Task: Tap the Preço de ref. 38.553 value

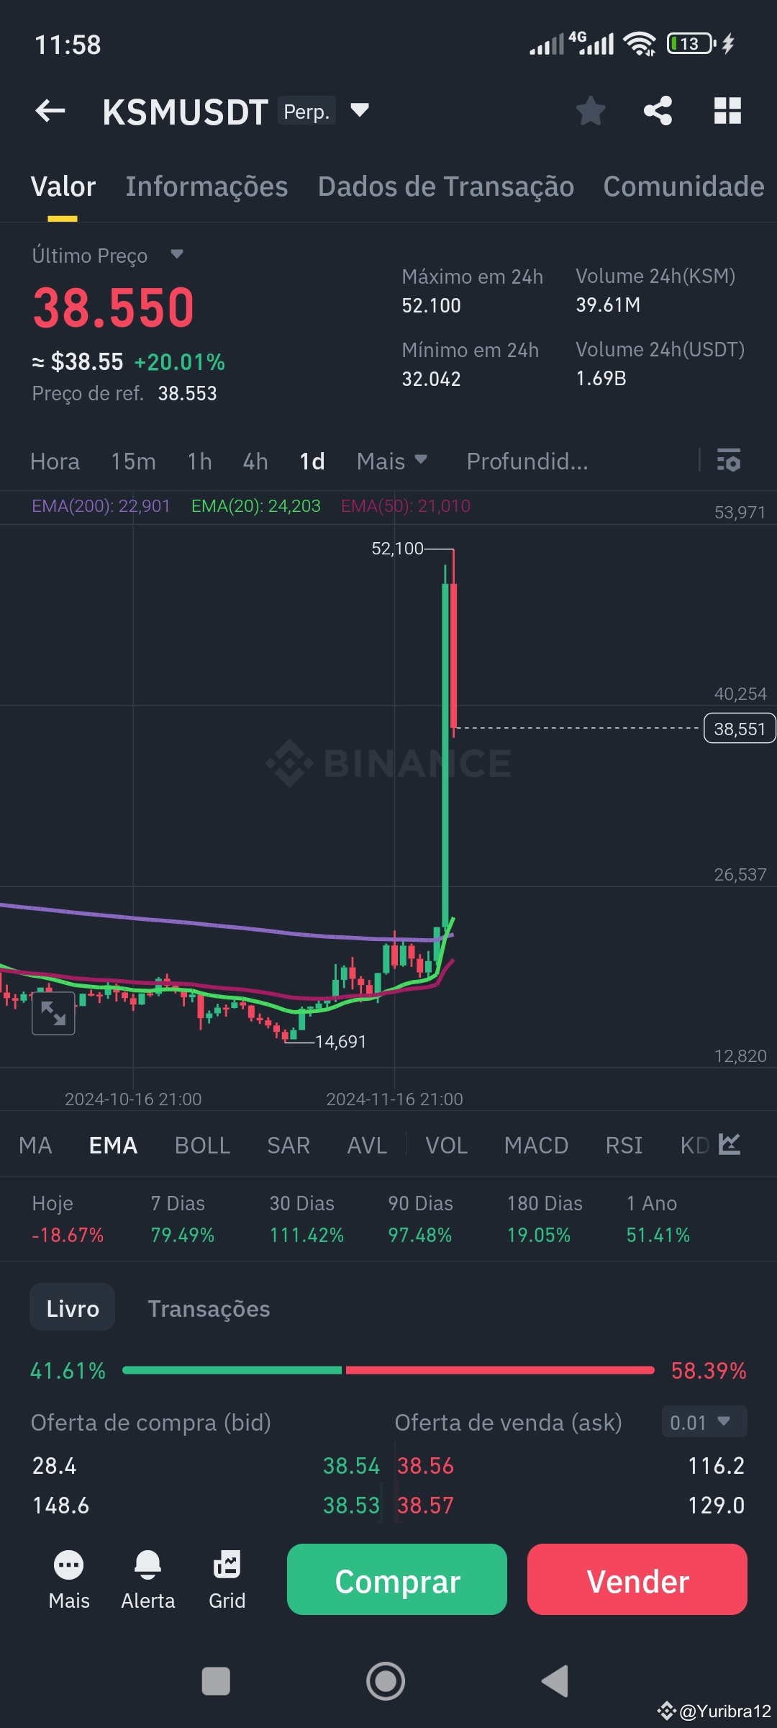Action: (187, 393)
